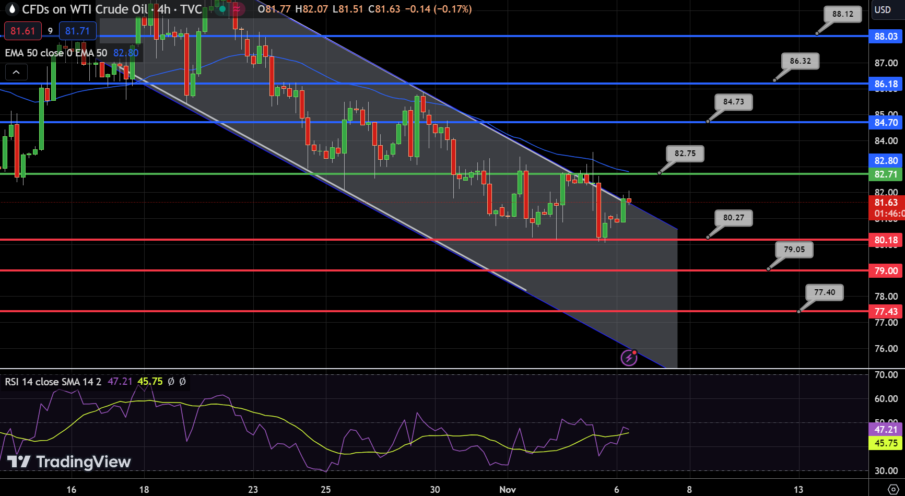Click the red 79.00 price axis label
This screenshot has width=905, height=496.
(x=886, y=271)
